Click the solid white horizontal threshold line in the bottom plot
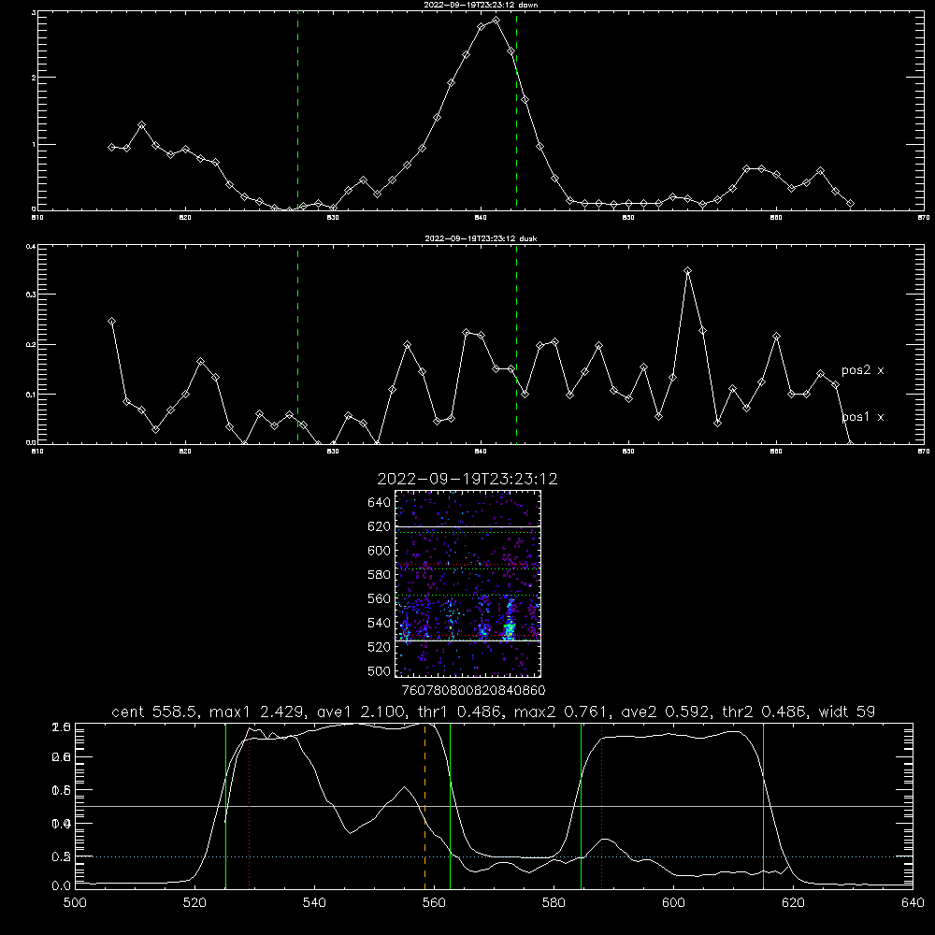This screenshot has width=935, height=935. [x=494, y=806]
